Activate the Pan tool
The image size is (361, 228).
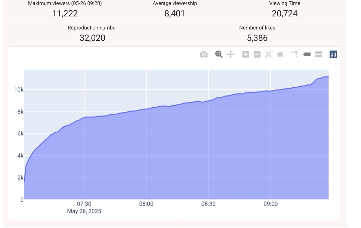pyautogui.click(x=230, y=55)
